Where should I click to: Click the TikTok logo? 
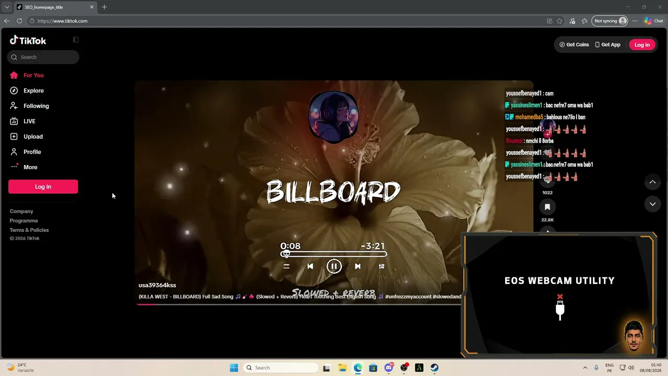(x=28, y=40)
